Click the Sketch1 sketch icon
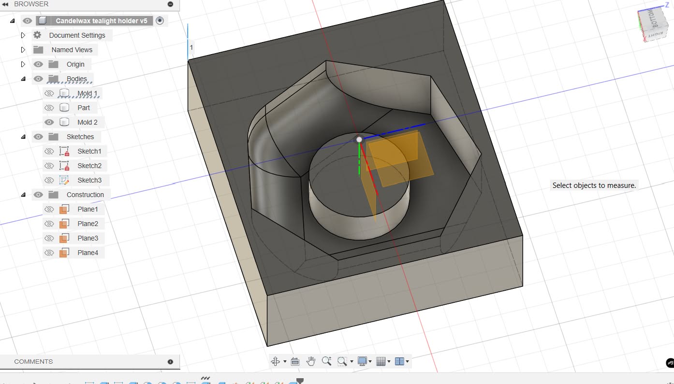 coord(64,151)
